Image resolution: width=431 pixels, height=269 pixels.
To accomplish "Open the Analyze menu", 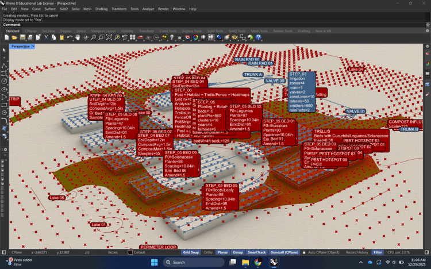I will tap(148, 9).
